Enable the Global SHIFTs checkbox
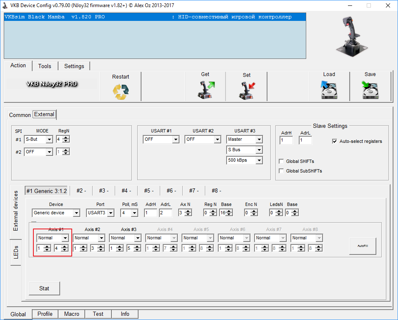 [281, 161]
